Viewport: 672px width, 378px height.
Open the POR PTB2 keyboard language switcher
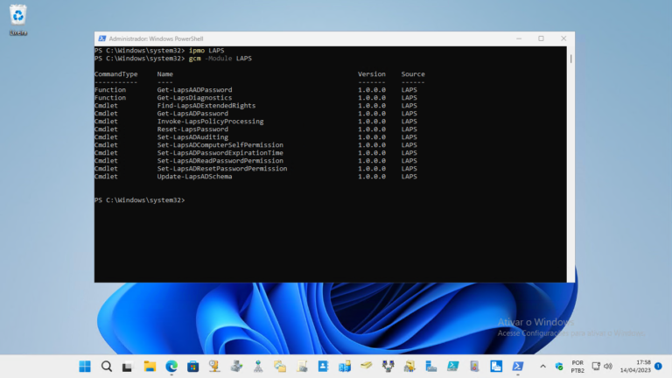[x=577, y=367]
